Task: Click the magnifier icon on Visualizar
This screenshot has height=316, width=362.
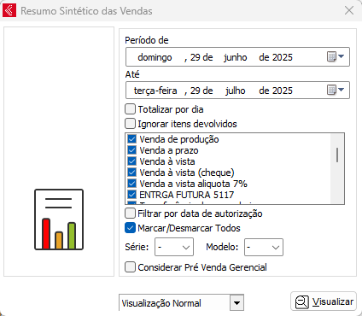Action: (x=302, y=301)
